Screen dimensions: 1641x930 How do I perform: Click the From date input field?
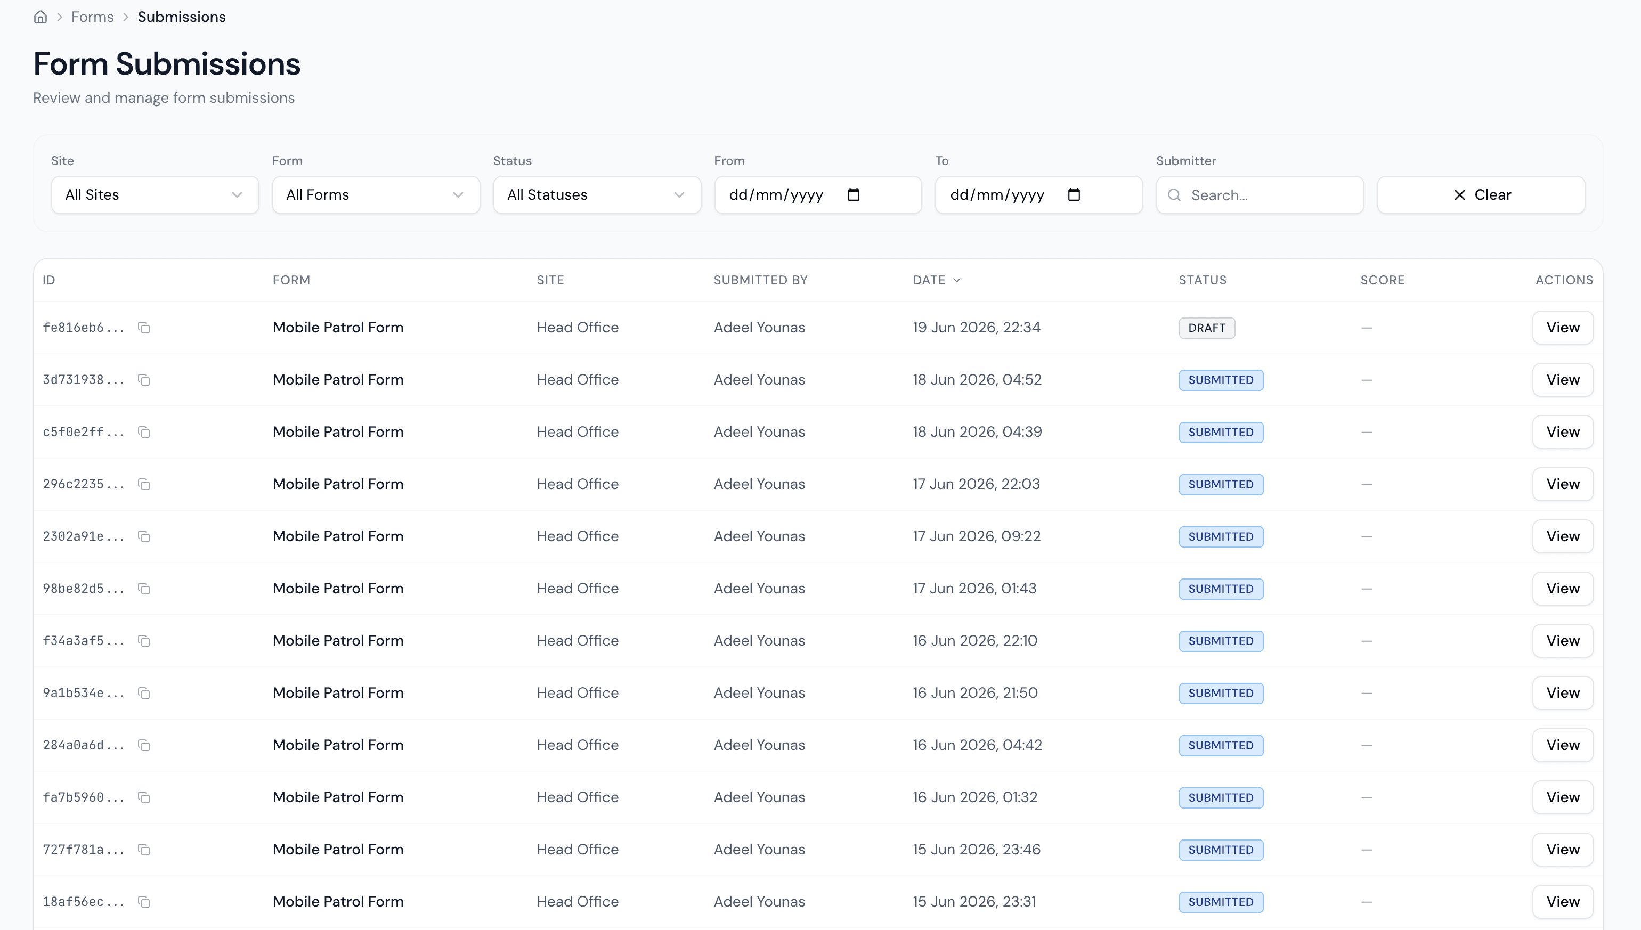pos(818,195)
